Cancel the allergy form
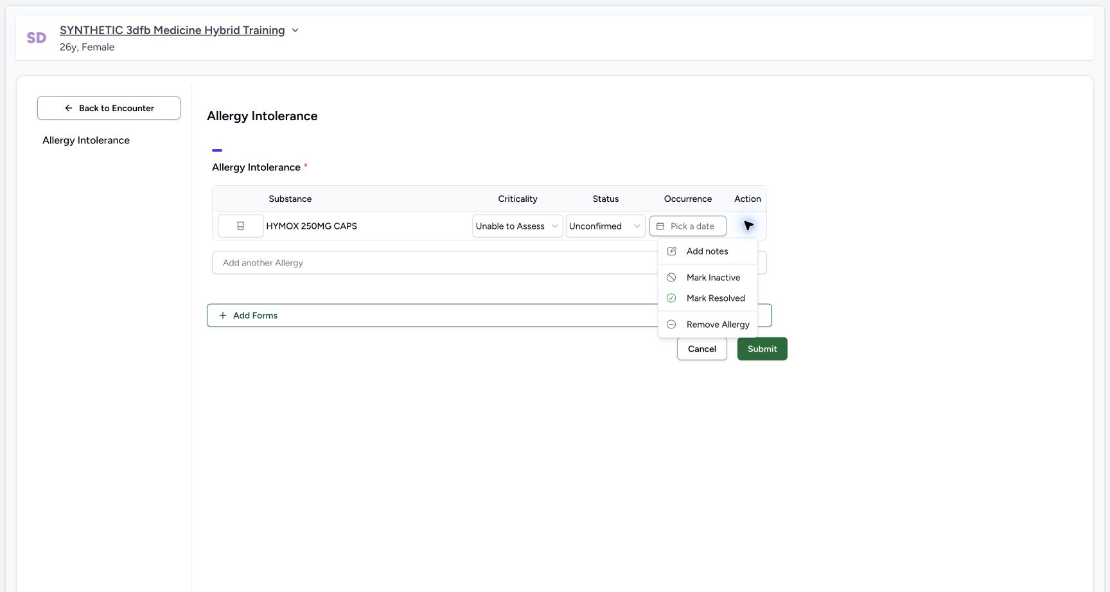The image size is (1110, 592). point(702,349)
